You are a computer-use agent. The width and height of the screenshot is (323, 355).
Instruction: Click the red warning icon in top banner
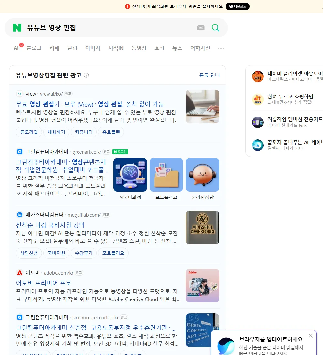pyautogui.click(x=128, y=6)
